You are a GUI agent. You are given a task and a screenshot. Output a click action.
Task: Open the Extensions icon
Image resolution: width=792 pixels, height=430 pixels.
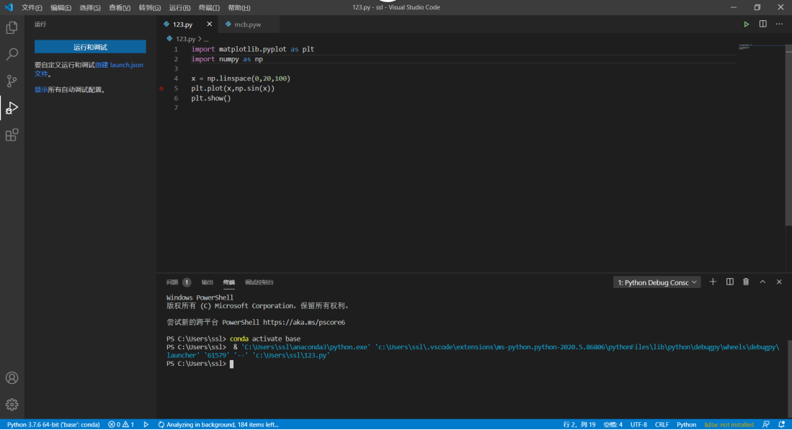pos(11,135)
